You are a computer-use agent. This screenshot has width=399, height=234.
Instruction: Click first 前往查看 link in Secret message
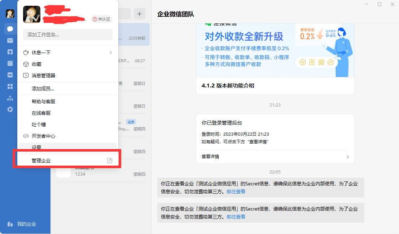click(x=236, y=192)
